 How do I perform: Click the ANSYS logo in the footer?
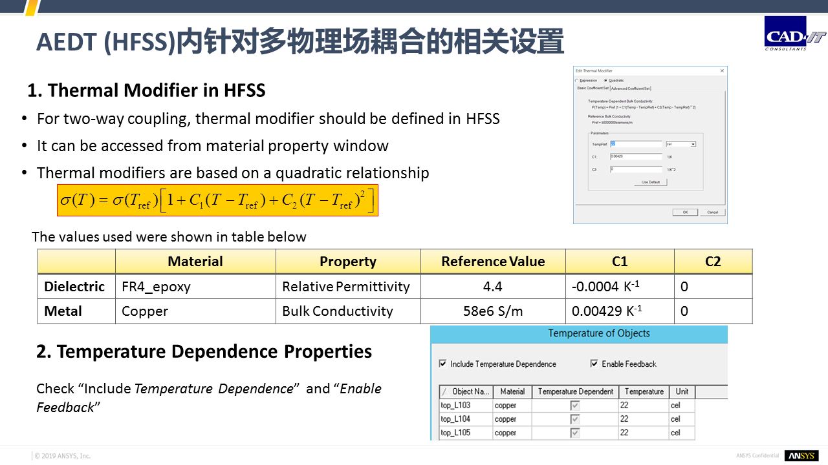801,455
